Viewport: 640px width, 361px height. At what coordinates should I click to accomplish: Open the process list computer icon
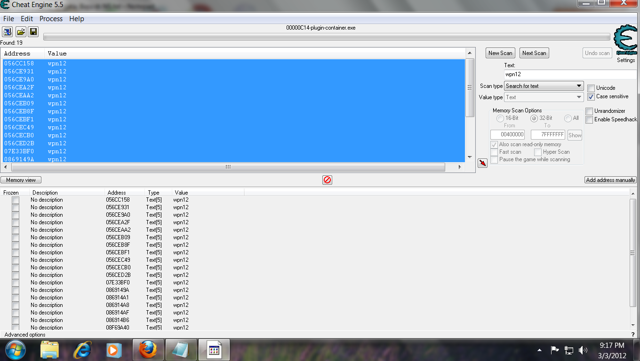(x=8, y=31)
